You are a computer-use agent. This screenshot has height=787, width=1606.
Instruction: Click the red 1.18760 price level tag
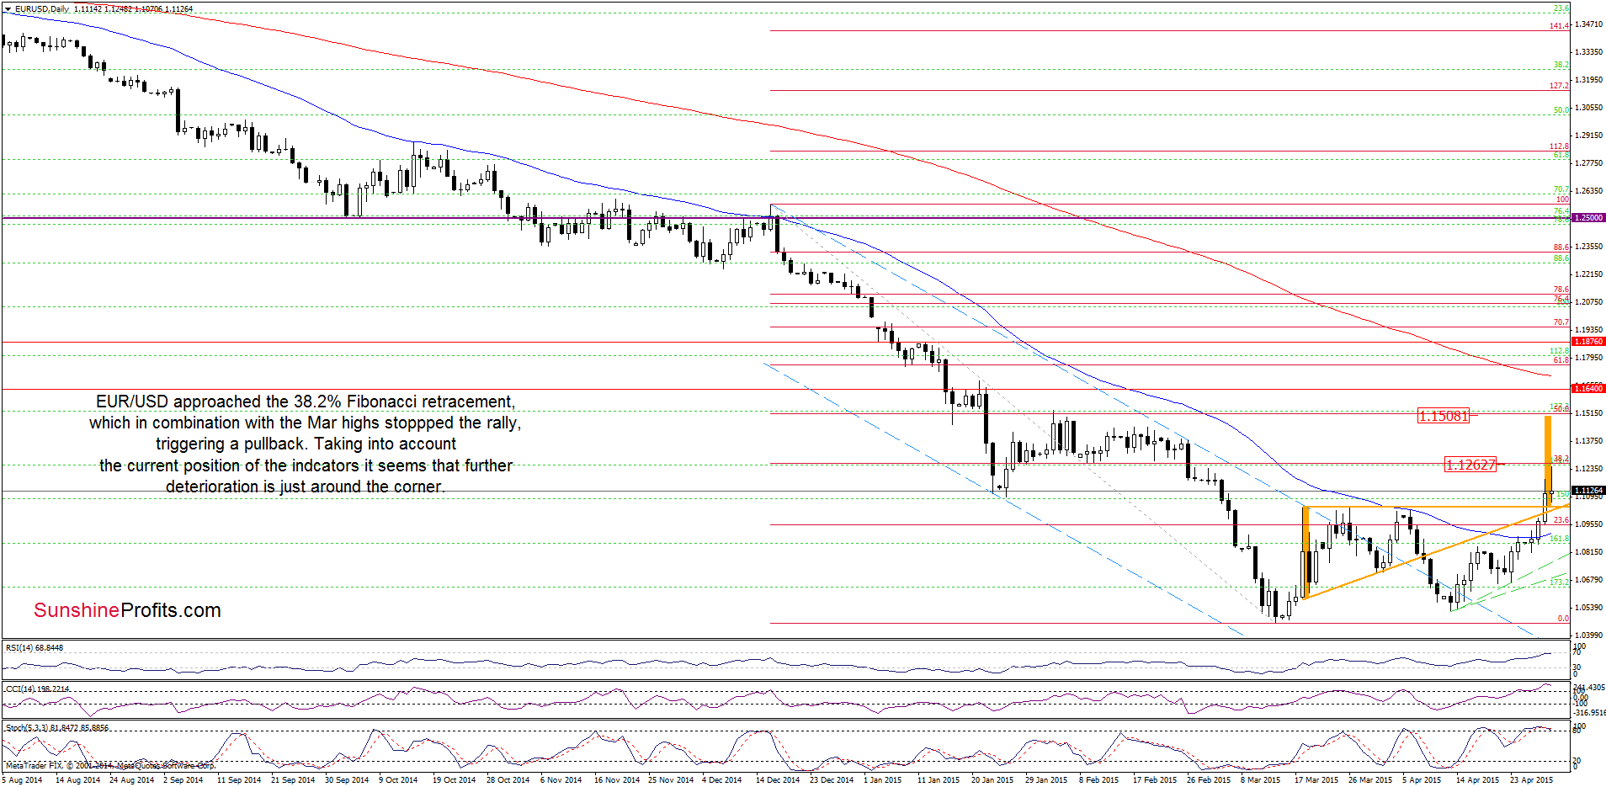[x=1588, y=342]
